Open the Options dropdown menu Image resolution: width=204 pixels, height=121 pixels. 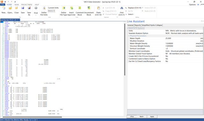tap(193, 4)
